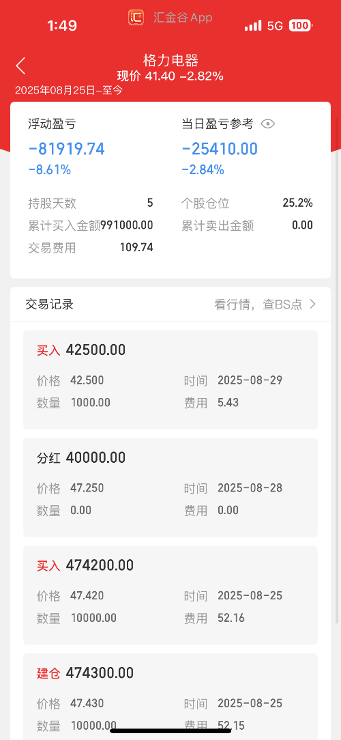Open the 买入 474200.00 trade record
341x740 pixels.
(x=170, y=595)
